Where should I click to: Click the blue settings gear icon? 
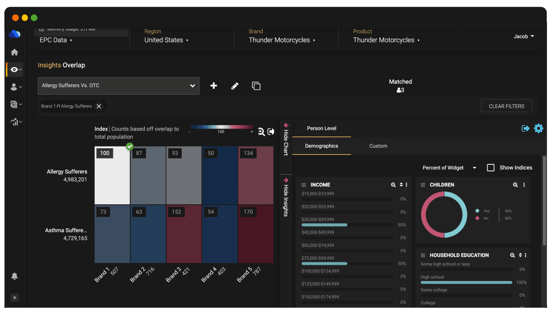click(x=538, y=128)
